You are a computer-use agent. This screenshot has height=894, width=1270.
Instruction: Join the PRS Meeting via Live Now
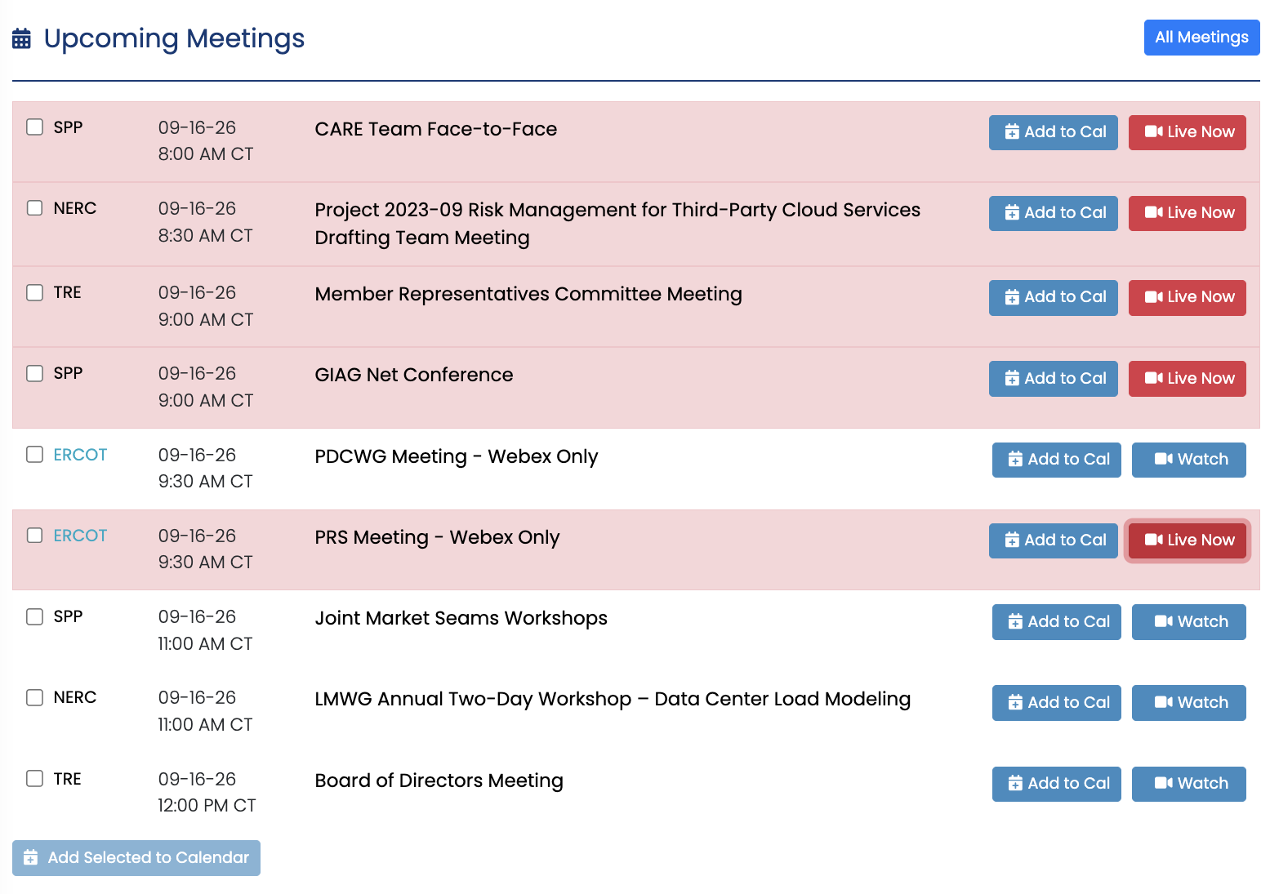[x=1187, y=540]
